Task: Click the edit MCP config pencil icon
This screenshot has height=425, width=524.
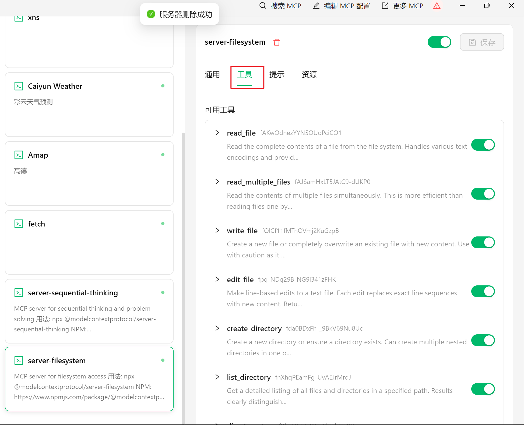Action: pyautogui.click(x=316, y=6)
